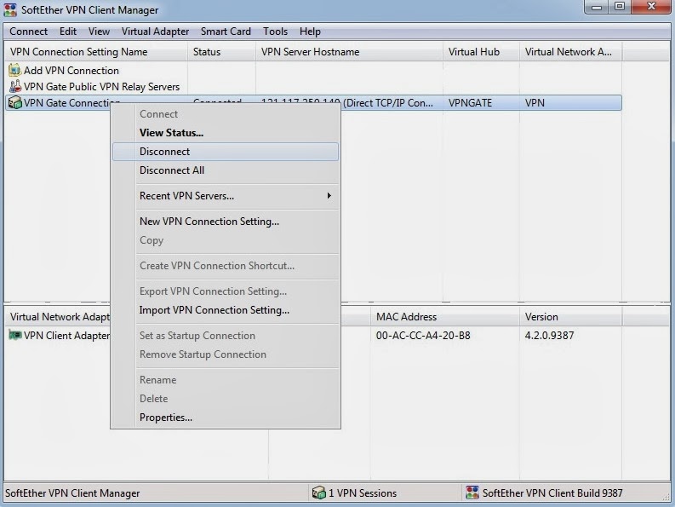The height and width of the screenshot is (507, 675).
Task: Select the VPN Client Adapter row text
Action: tap(66, 336)
